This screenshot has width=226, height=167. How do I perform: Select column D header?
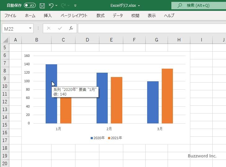(87, 40)
